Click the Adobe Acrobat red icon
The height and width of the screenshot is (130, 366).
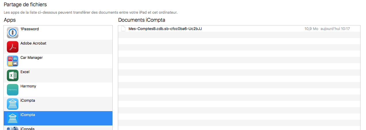[x=13, y=47]
